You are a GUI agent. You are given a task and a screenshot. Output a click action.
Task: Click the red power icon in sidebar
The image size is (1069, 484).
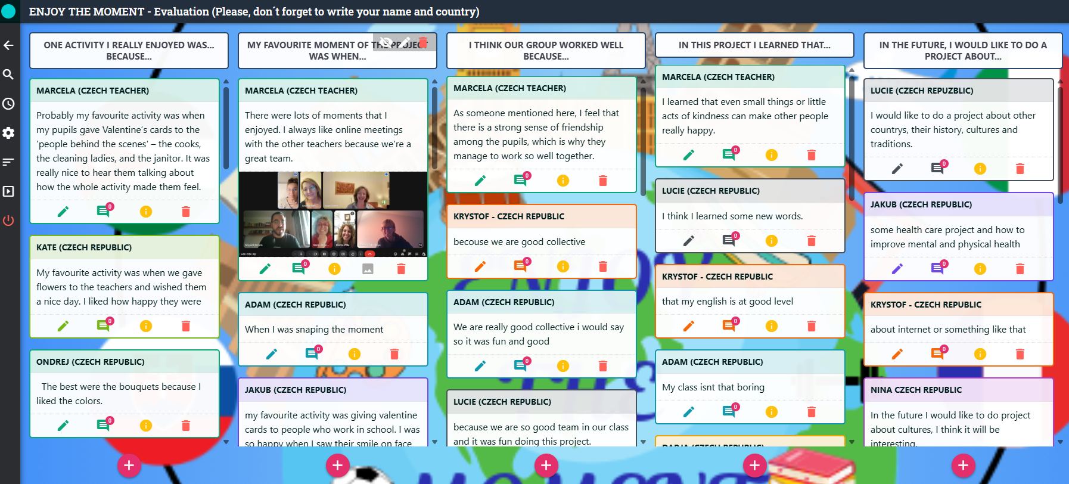8,221
